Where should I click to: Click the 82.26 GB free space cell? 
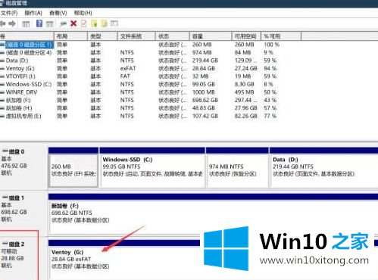[246, 116]
